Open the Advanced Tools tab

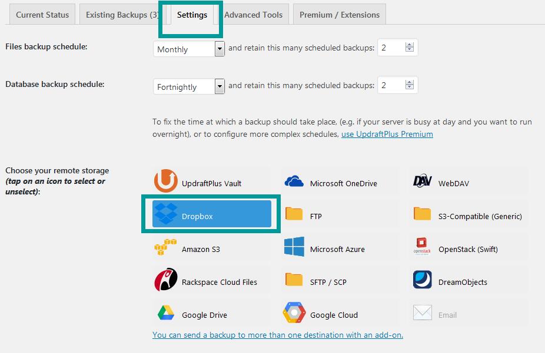point(253,15)
